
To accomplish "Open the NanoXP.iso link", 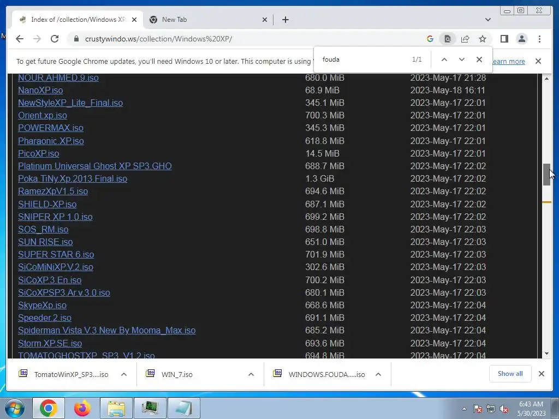I will click(x=40, y=90).
